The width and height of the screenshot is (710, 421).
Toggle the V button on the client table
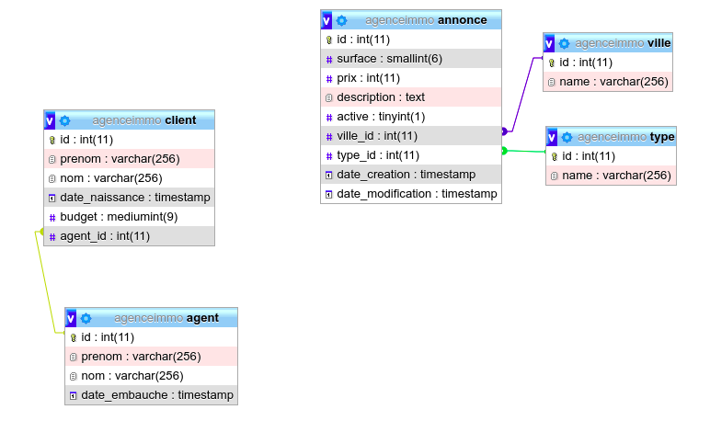50,120
